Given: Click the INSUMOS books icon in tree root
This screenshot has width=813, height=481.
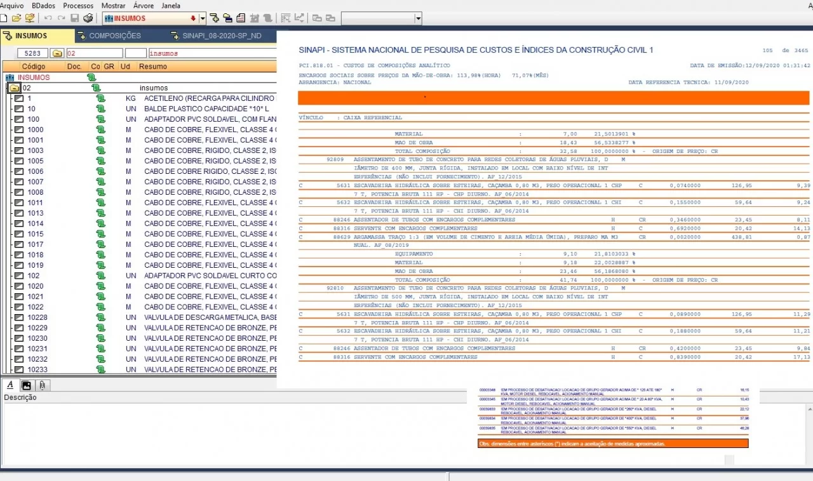Looking at the screenshot, I should pos(10,77).
